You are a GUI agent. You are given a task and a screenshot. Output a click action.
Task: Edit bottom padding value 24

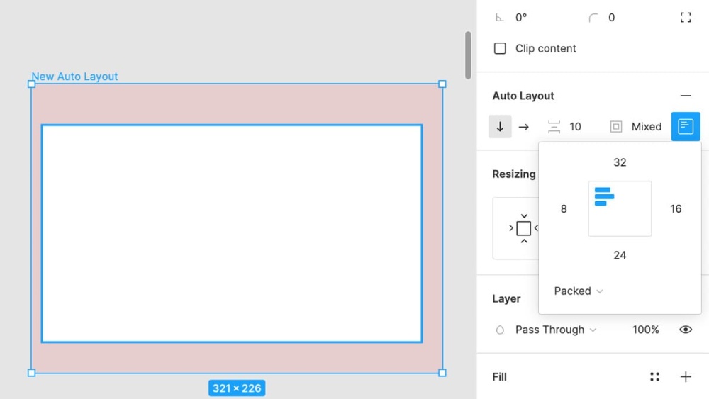tap(620, 255)
